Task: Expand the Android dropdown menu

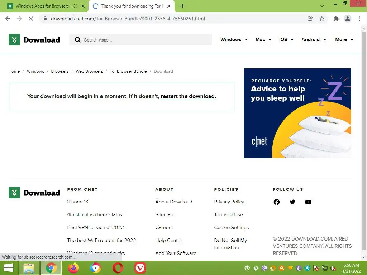Action: pos(314,39)
